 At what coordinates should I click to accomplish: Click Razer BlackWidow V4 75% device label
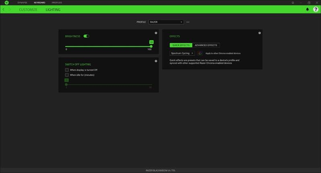160,170
